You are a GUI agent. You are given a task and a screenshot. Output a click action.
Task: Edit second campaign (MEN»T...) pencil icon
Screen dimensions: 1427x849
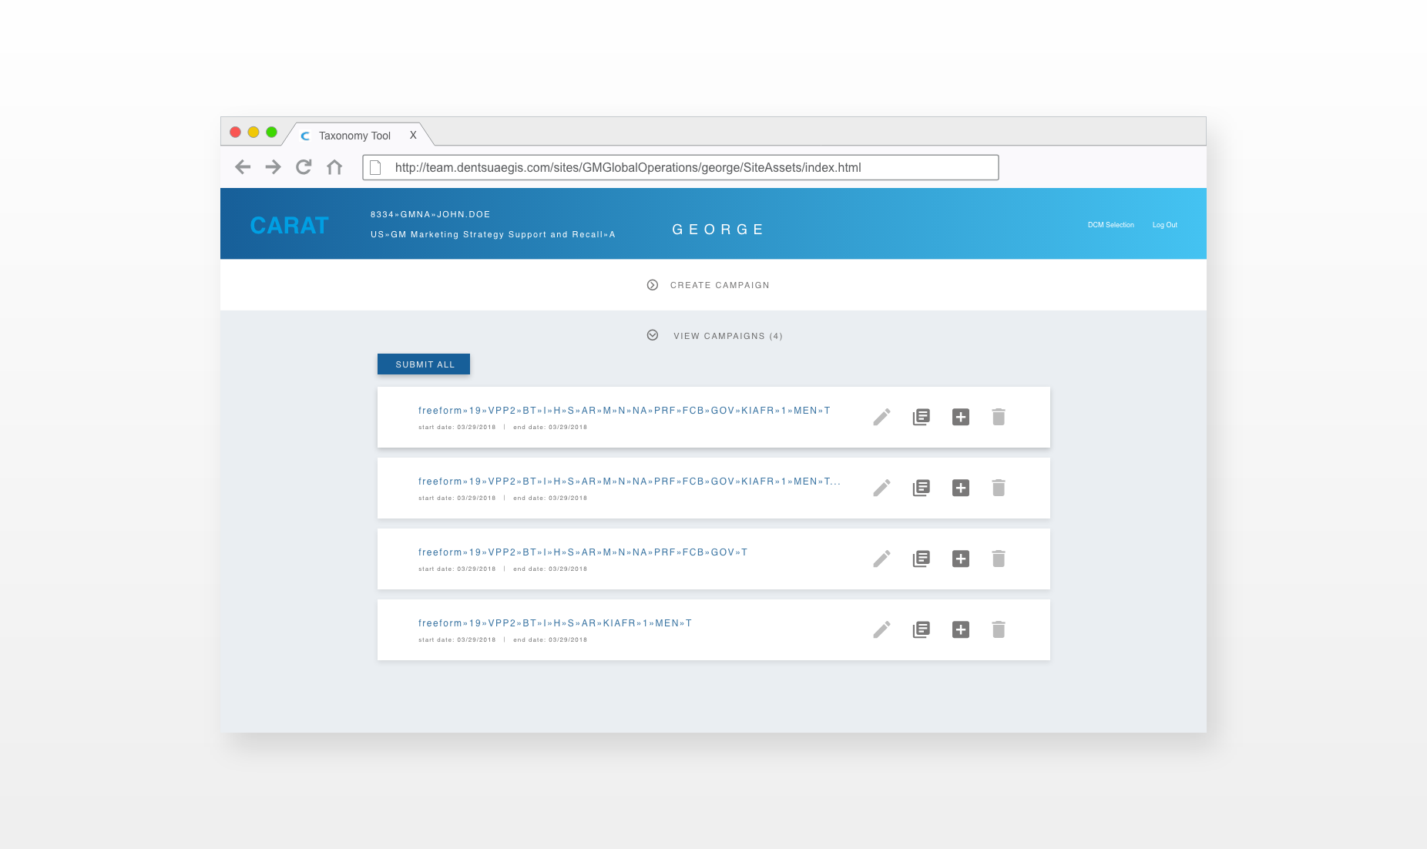tap(881, 488)
